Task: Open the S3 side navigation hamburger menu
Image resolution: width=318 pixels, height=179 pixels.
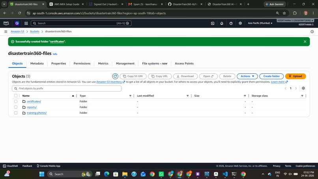Action: coord(6,32)
